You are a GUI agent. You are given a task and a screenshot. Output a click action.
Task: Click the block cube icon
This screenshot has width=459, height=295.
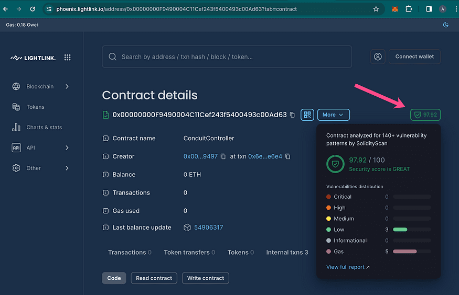click(187, 228)
